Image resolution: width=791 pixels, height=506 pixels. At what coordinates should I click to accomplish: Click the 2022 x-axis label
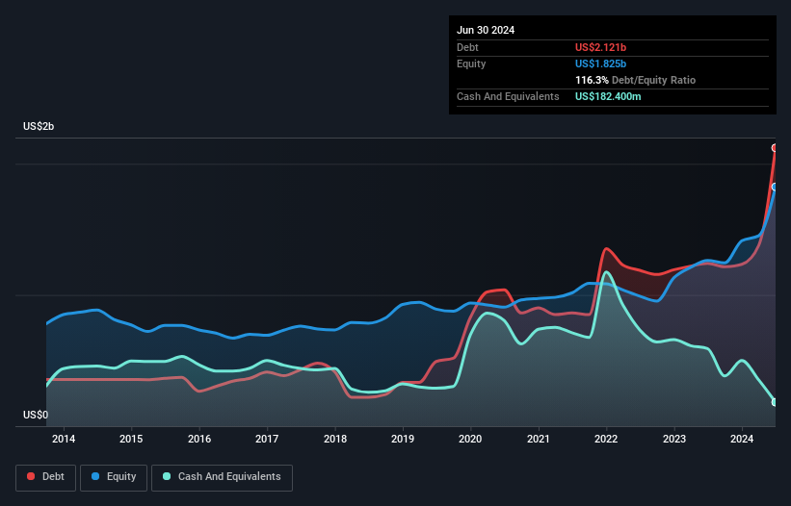(606, 439)
